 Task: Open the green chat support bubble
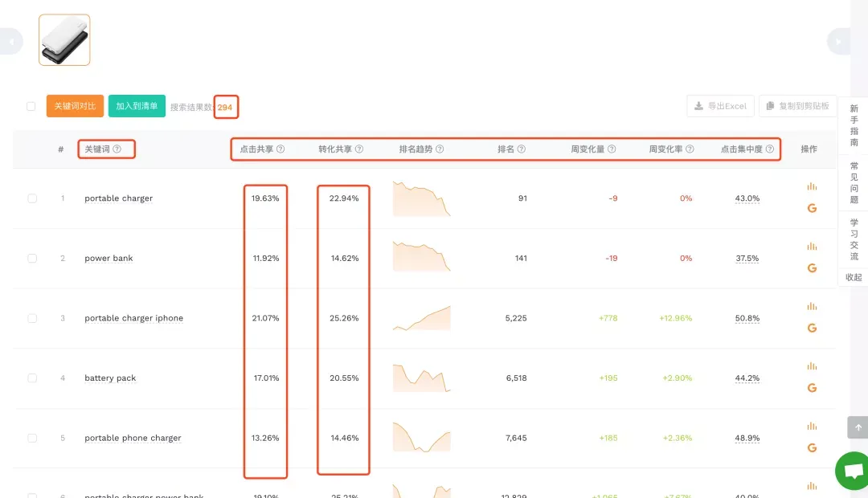853,471
